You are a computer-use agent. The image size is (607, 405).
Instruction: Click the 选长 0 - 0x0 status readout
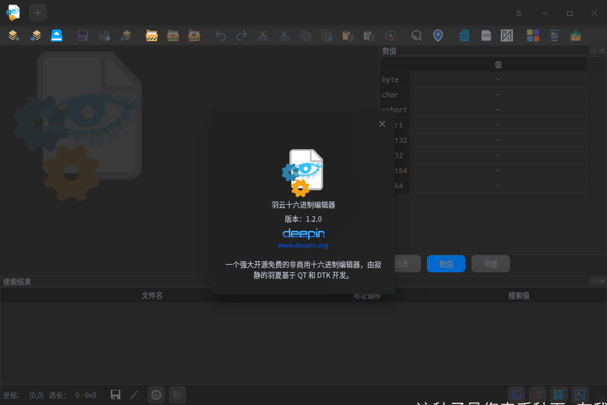point(73,395)
